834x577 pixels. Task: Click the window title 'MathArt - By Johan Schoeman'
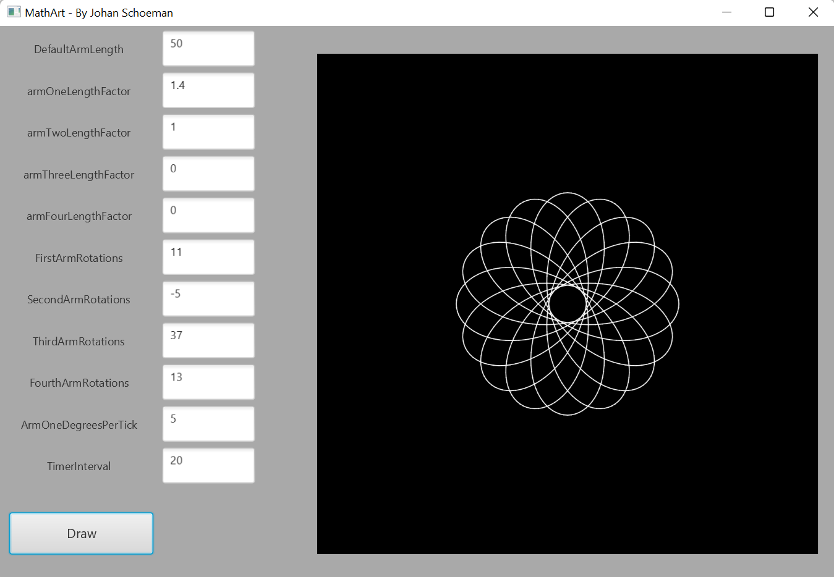click(x=99, y=12)
